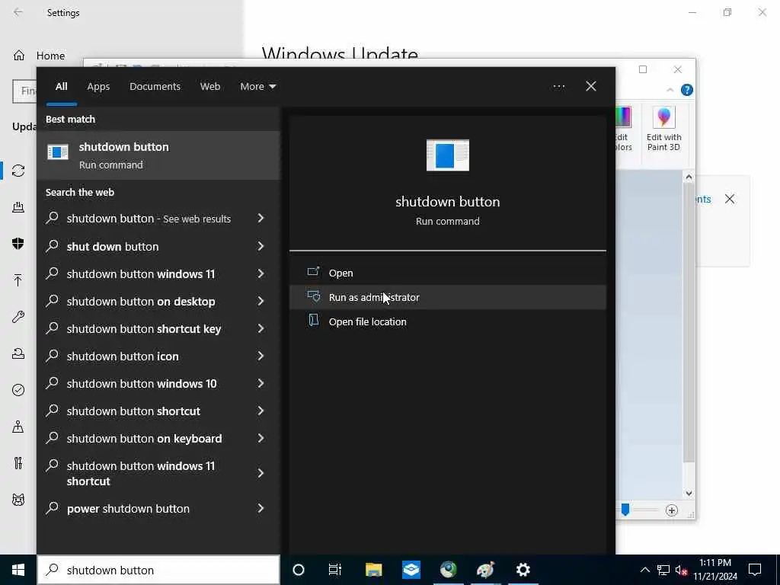Open Delivery Optimization icon in Settings sidebar
The width and height of the screenshot is (780, 585).
pos(18,207)
